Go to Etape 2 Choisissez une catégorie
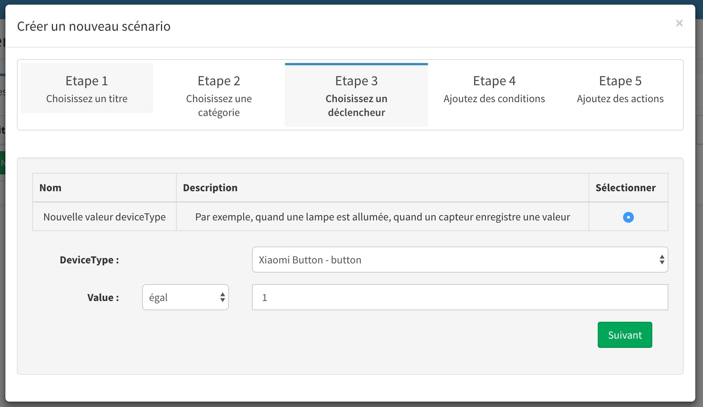Viewport: 703px width, 407px height. (x=219, y=95)
